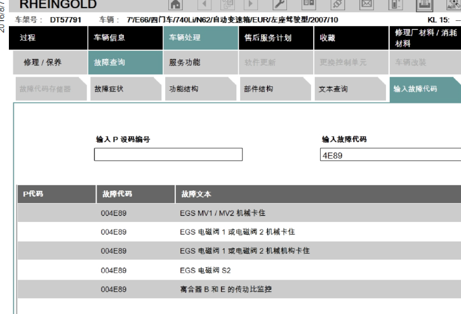Click fault code field containing 4E89

click(x=391, y=155)
